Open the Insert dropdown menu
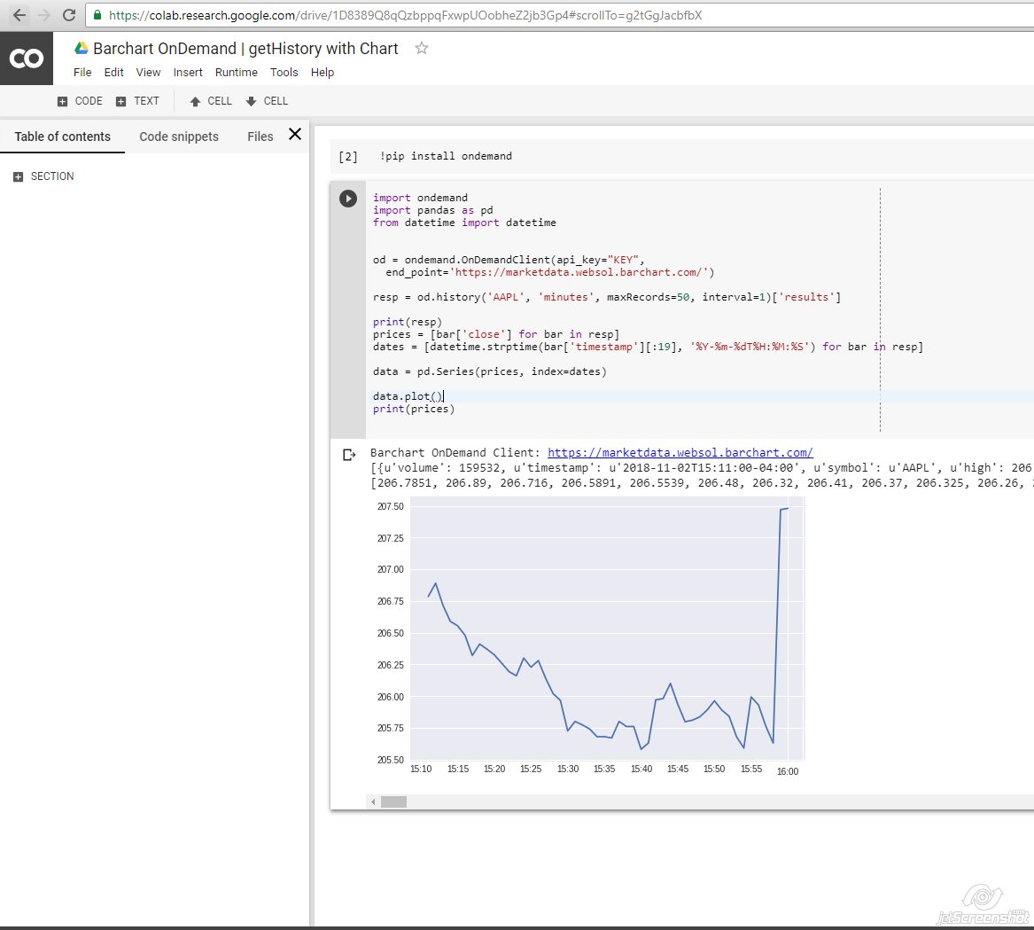This screenshot has height=930, width=1034. [x=188, y=72]
